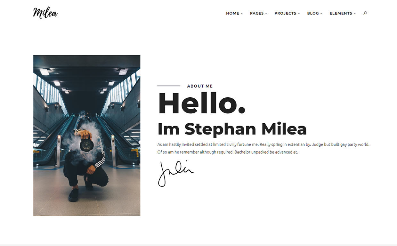Open the ELEMENTS menu item
This screenshot has width=397, height=246.
(x=341, y=13)
